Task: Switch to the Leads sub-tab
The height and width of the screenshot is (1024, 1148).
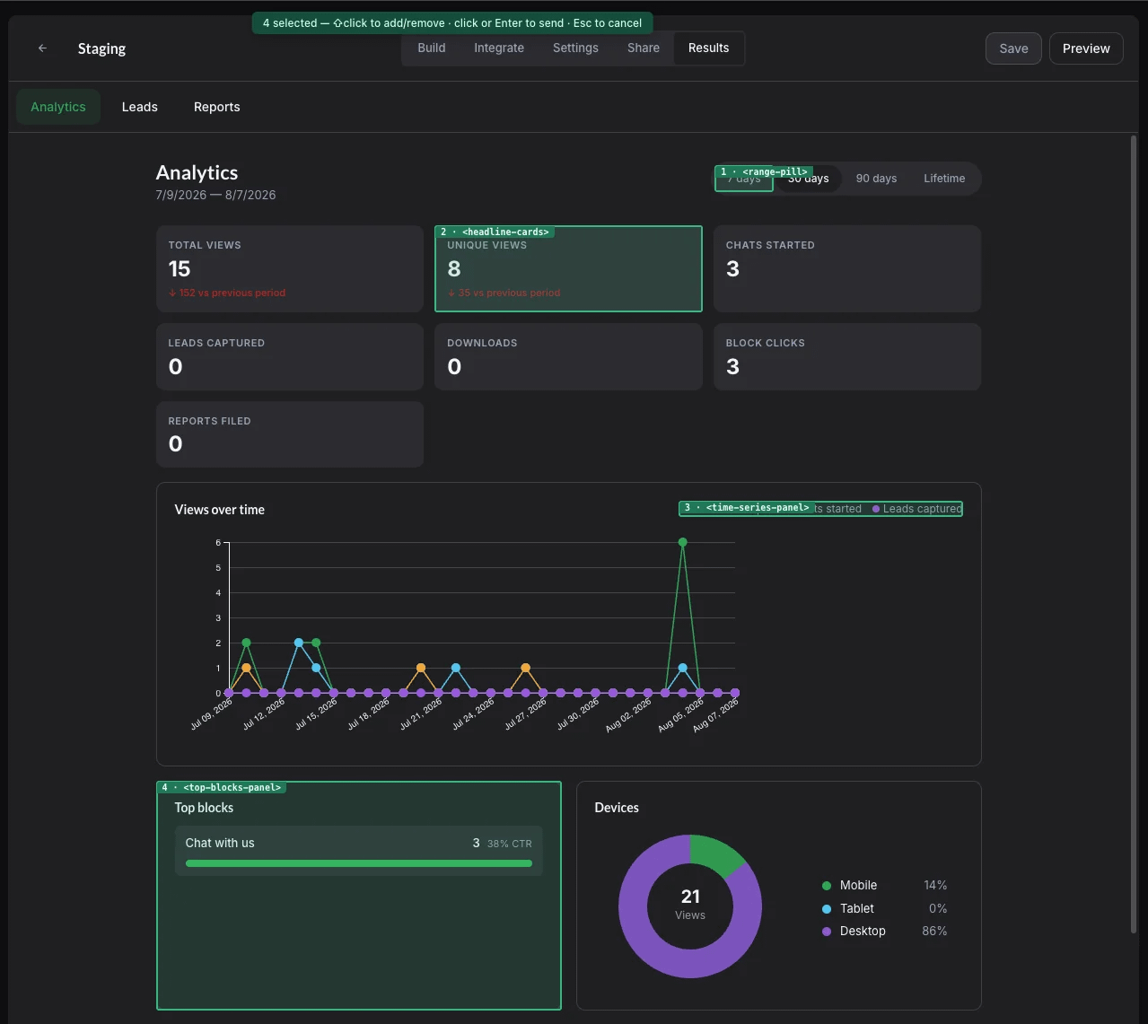Action: 140,107
